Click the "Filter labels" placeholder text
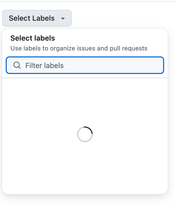This screenshot has height=208, width=175. [44, 65]
